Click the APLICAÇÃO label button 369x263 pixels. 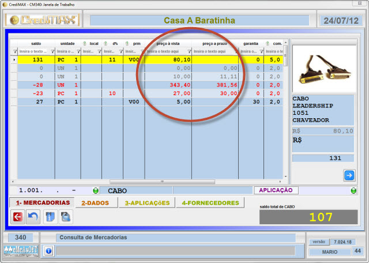(276, 190)
